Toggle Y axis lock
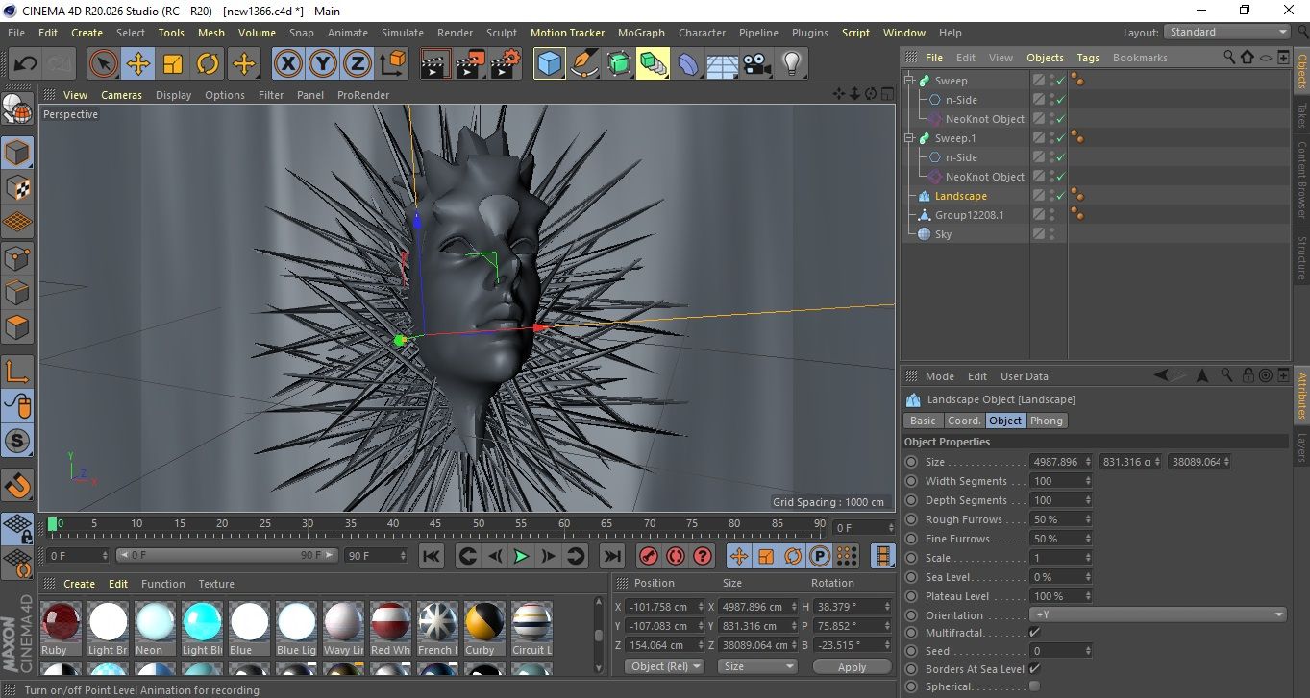 323,64
